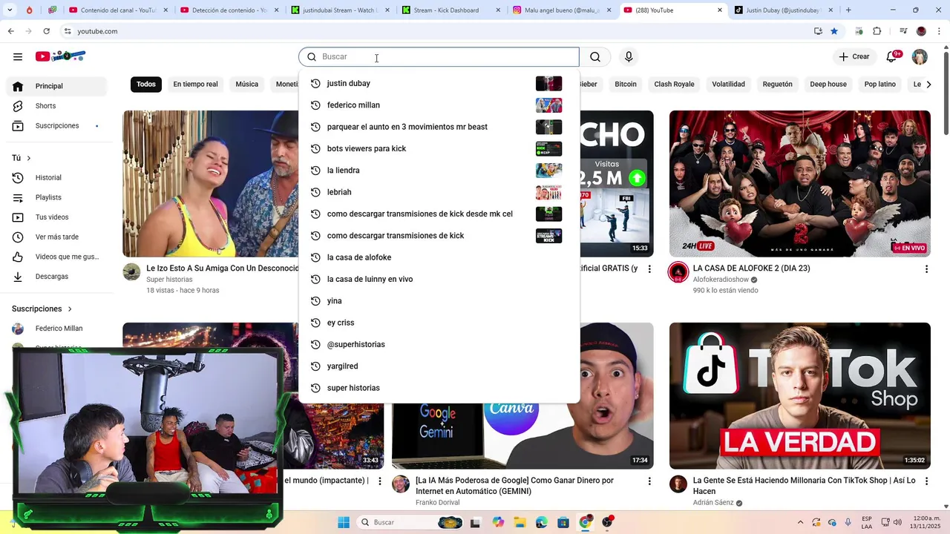
Task: Expand the Suscripciones section header
Action: point(42,309)
